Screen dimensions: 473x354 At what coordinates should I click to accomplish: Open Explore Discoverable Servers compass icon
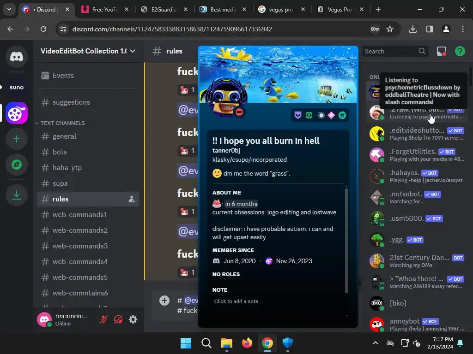[17, 165]
